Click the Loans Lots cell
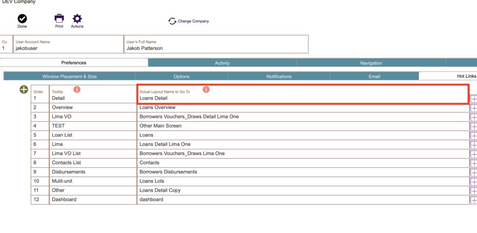This screenshot has width=477, height=233. pos(303,181)
